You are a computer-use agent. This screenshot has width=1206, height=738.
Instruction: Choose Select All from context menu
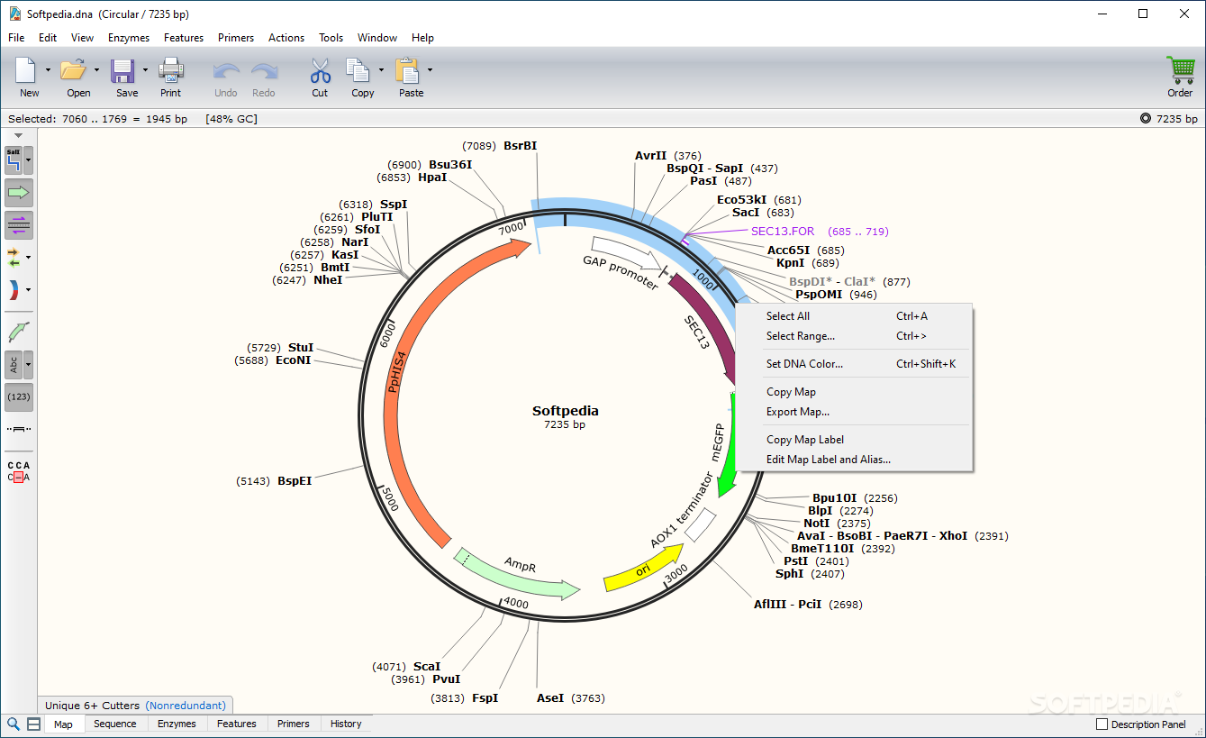854,316
